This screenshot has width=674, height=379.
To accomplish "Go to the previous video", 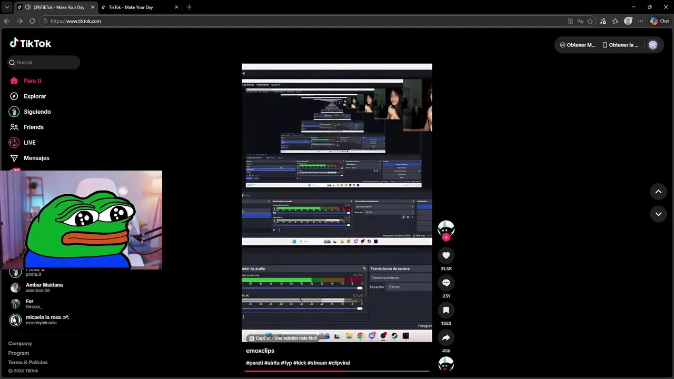I will 658,192.
